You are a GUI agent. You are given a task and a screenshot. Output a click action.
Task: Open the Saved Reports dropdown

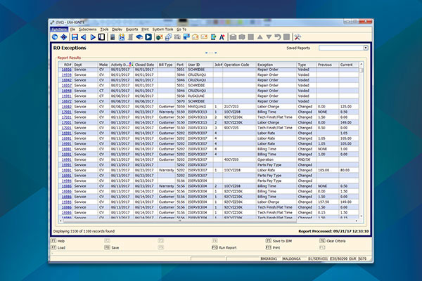click(x=365, y=48)
